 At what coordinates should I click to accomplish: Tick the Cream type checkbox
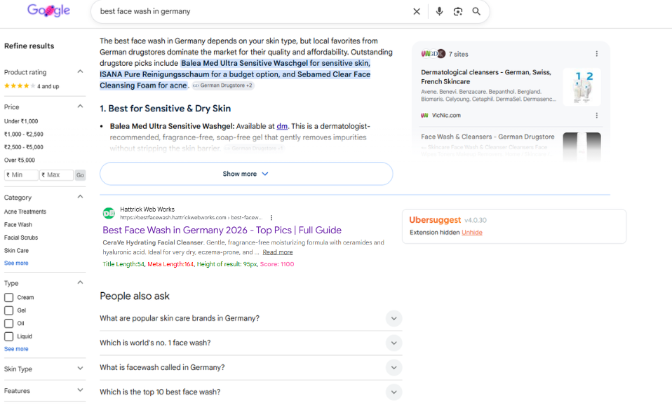click(8, 298)
